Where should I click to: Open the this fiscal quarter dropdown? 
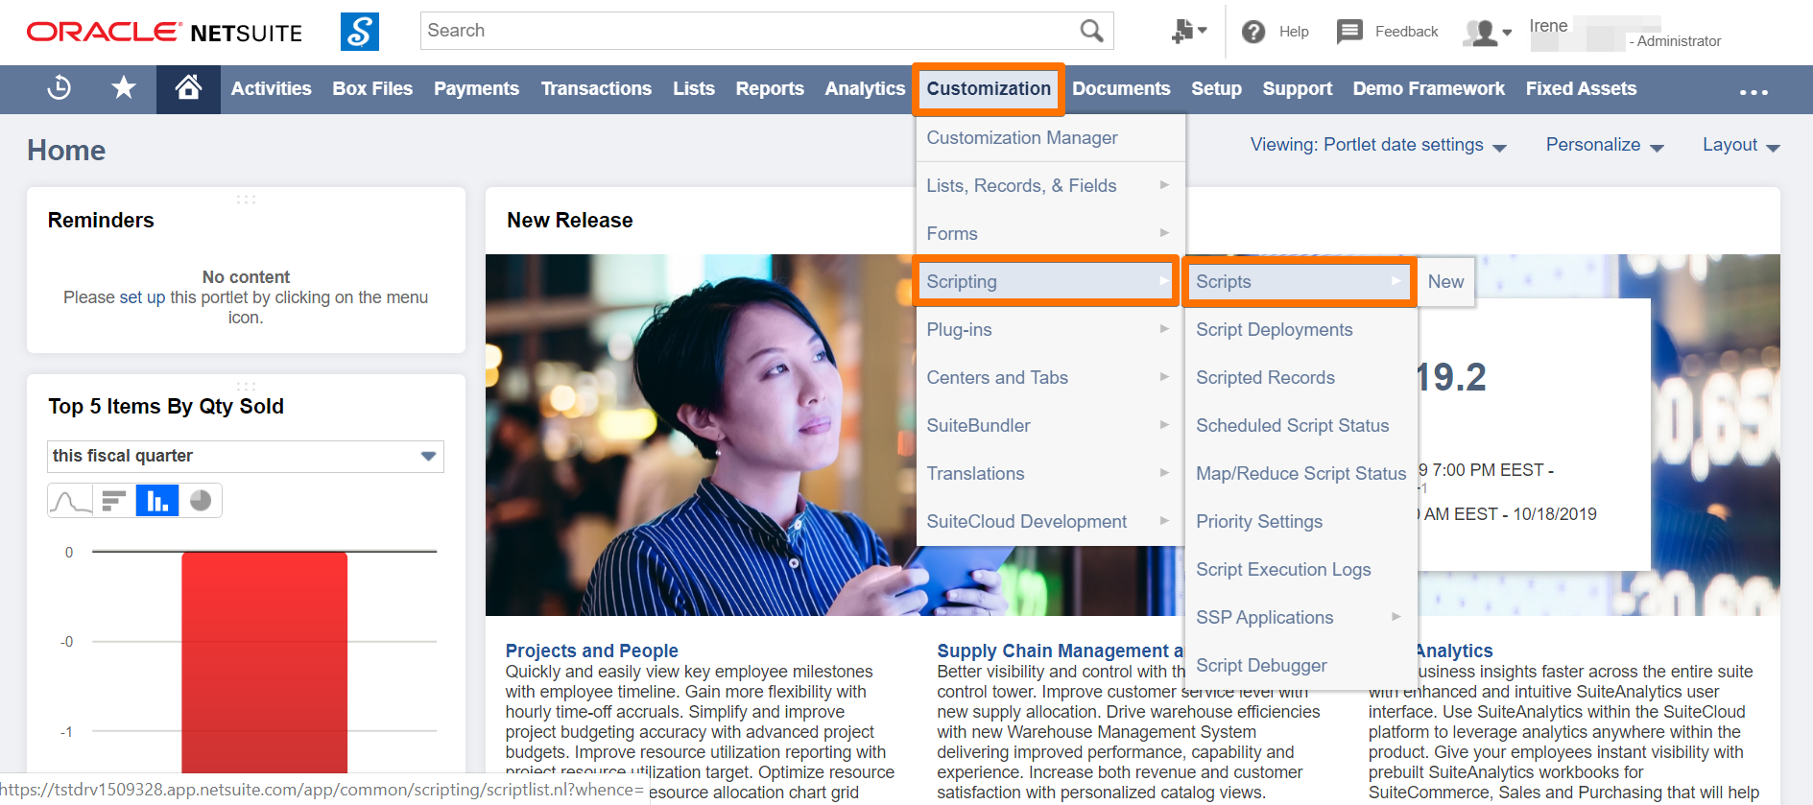(246, 457)
